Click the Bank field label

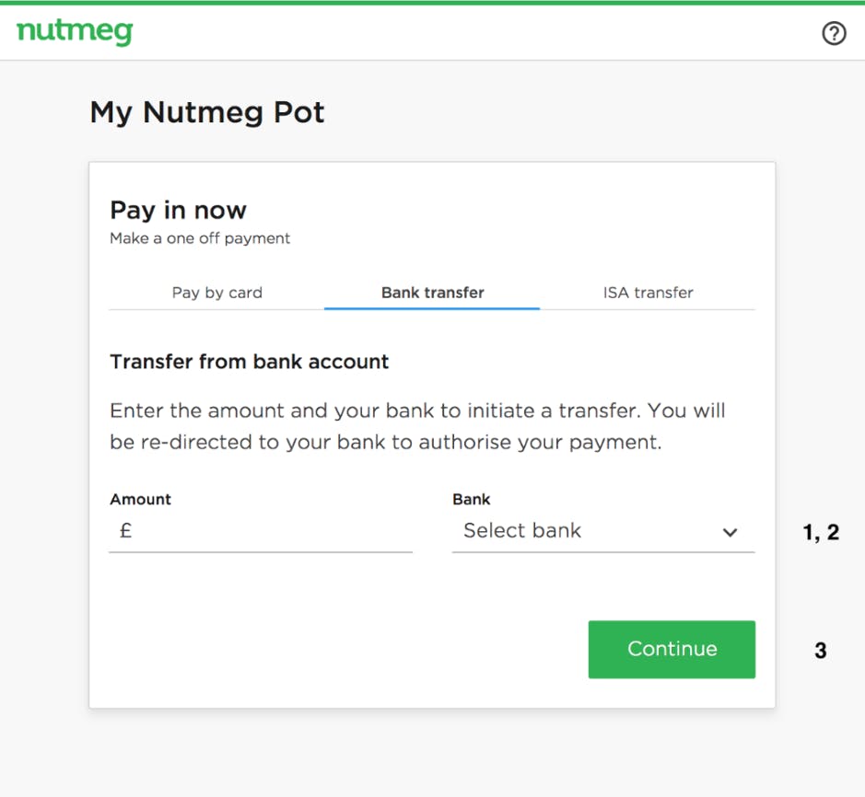(x=471, y=499)
